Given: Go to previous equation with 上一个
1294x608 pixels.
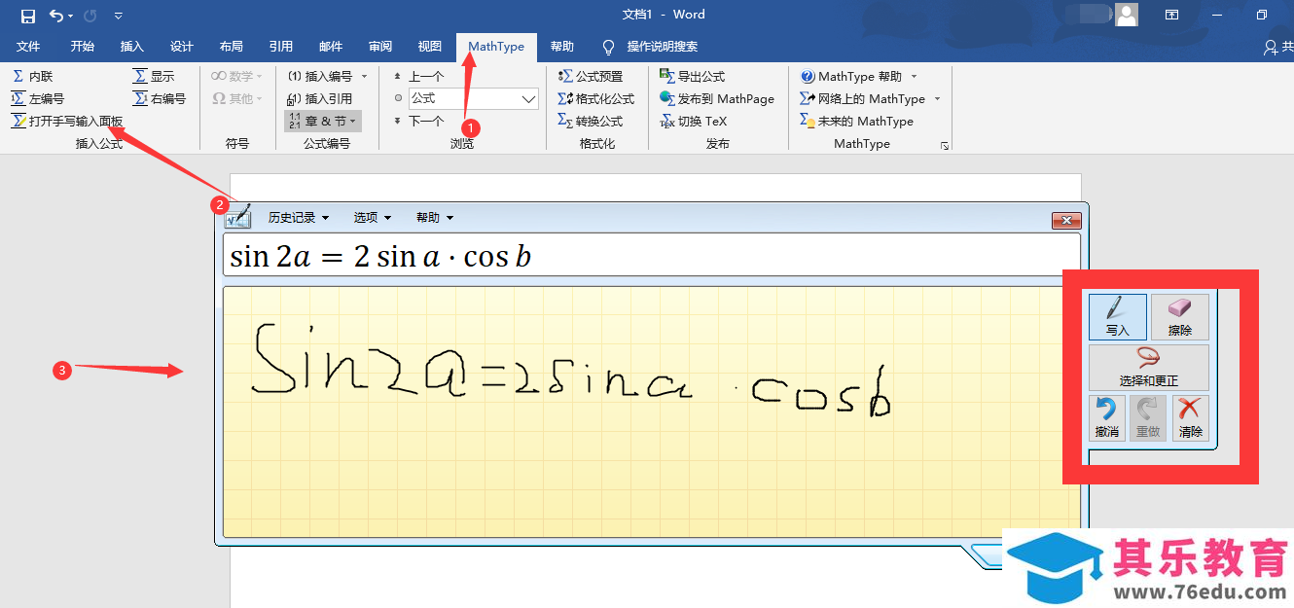Looking at the screenshot, I should pyautogui.click(x=418, y=76).
